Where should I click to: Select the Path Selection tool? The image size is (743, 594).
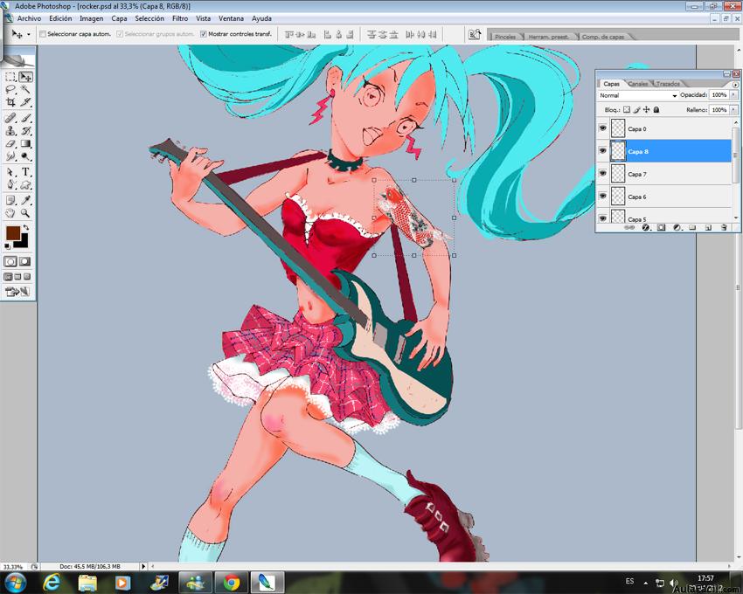[10, 172]
